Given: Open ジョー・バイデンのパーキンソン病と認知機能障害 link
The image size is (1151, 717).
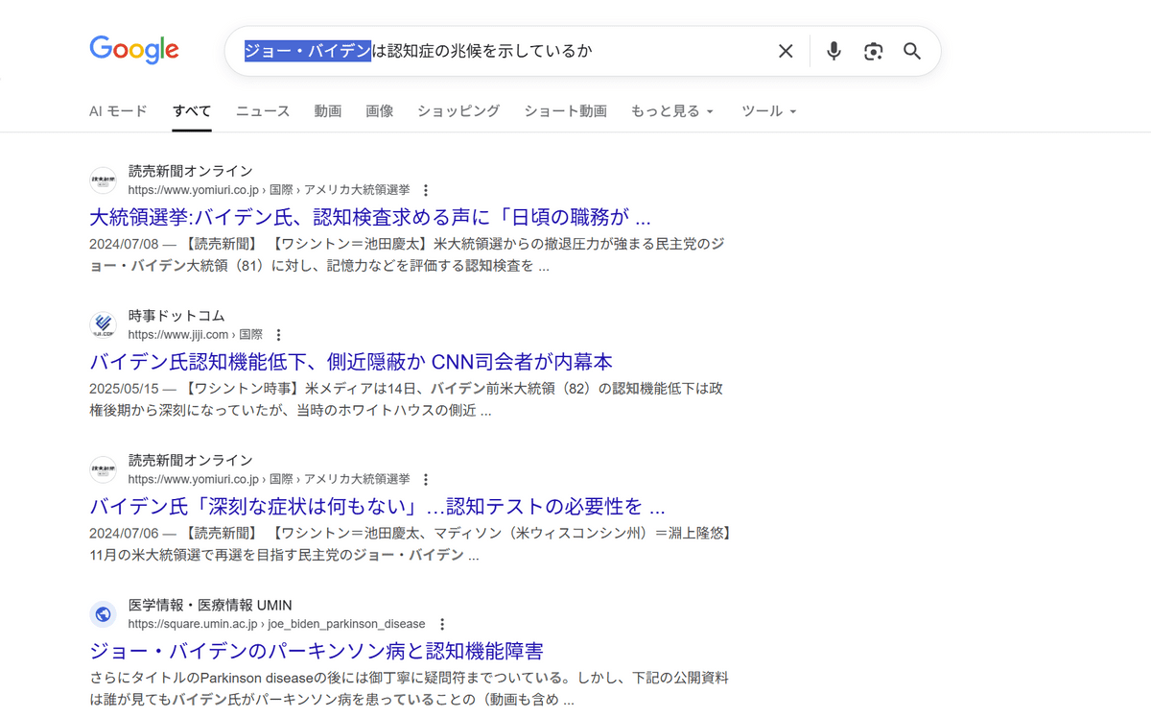Looking at the screenshot, I should click(317, 651).
